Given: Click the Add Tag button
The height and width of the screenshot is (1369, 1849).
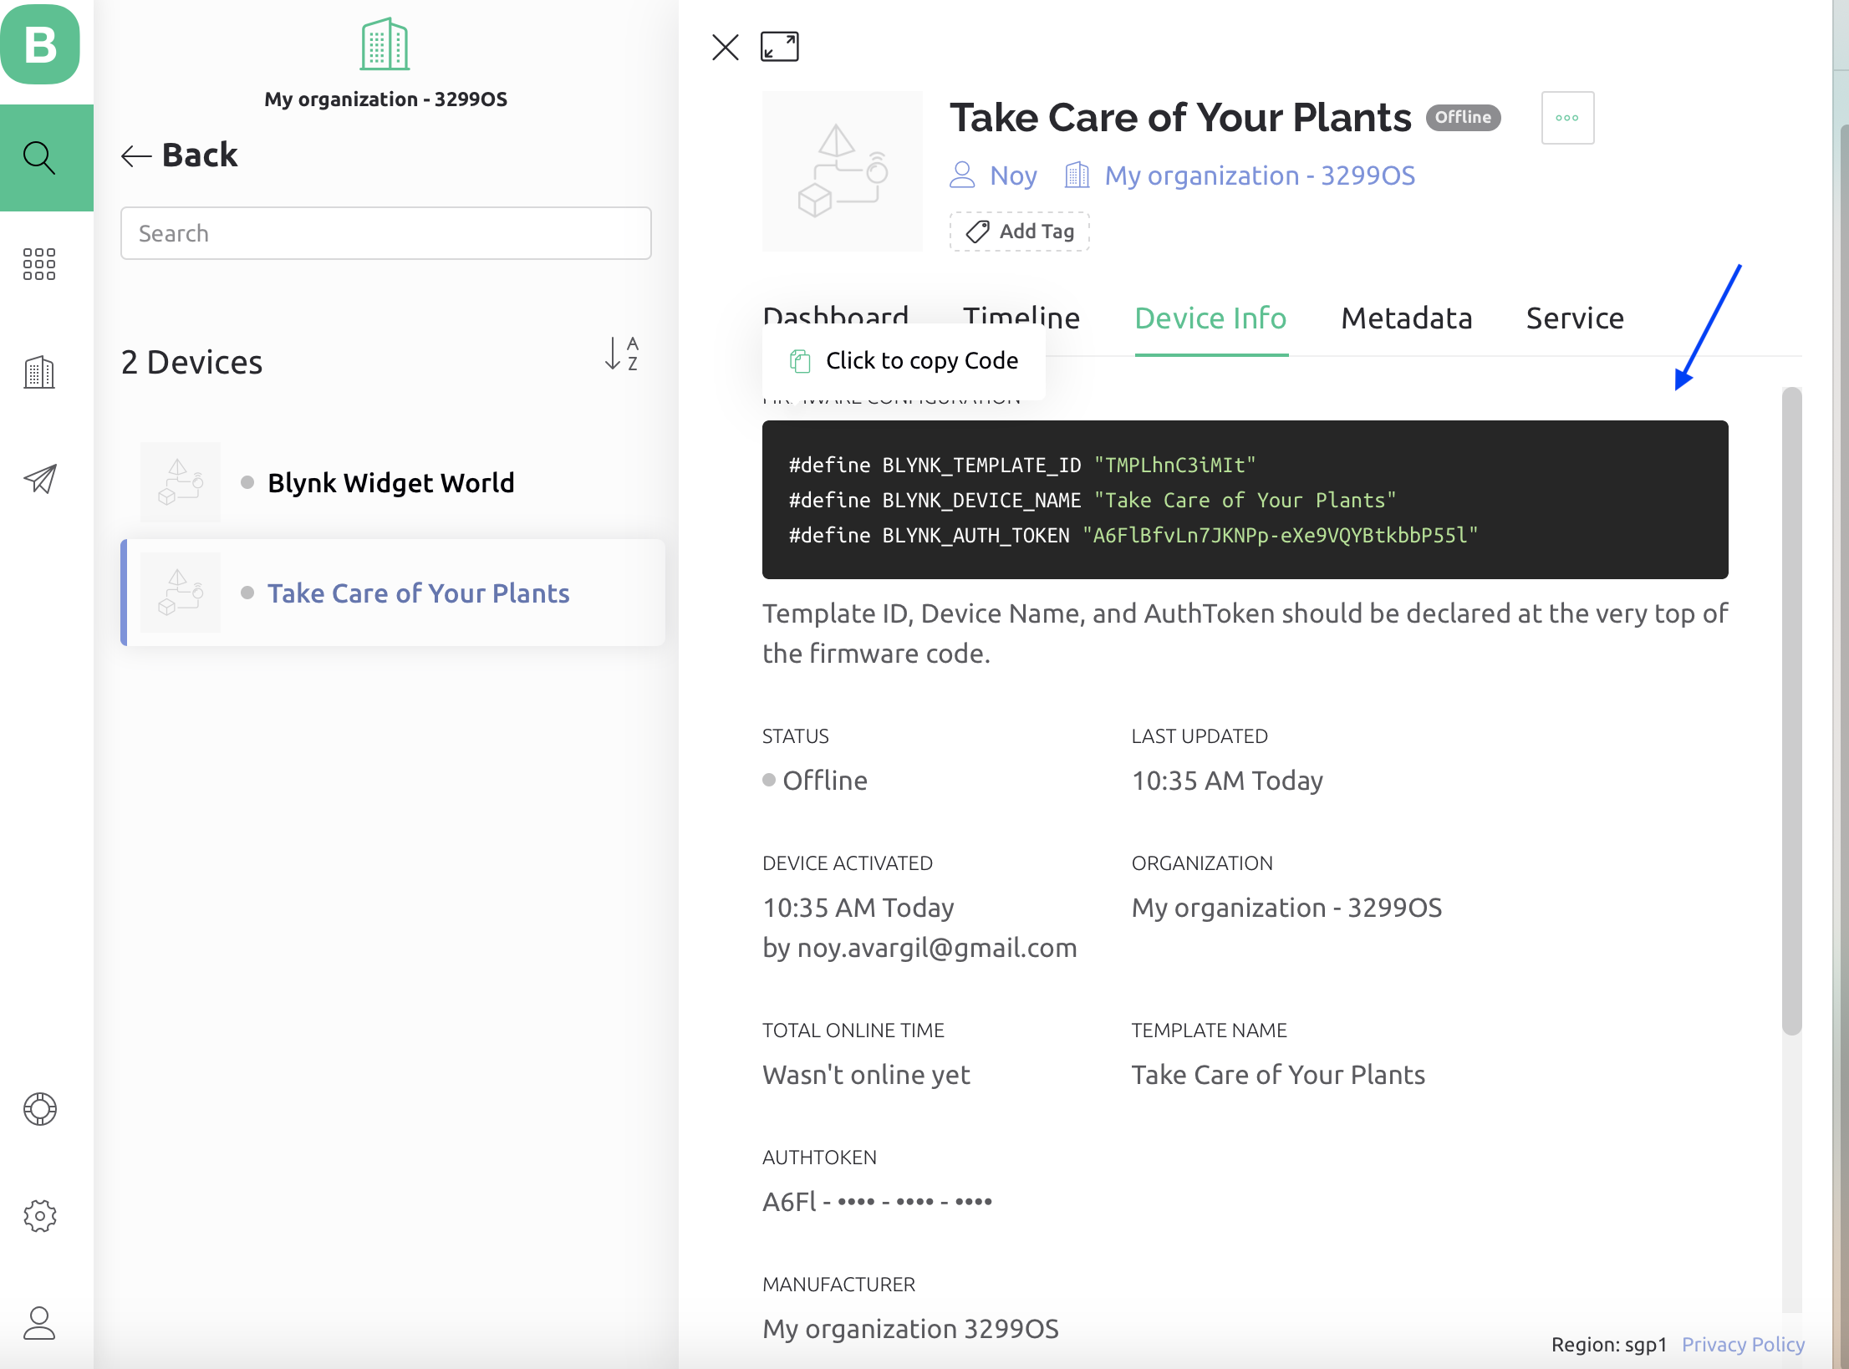Looking at the screenshot, I should (1019, 232).
